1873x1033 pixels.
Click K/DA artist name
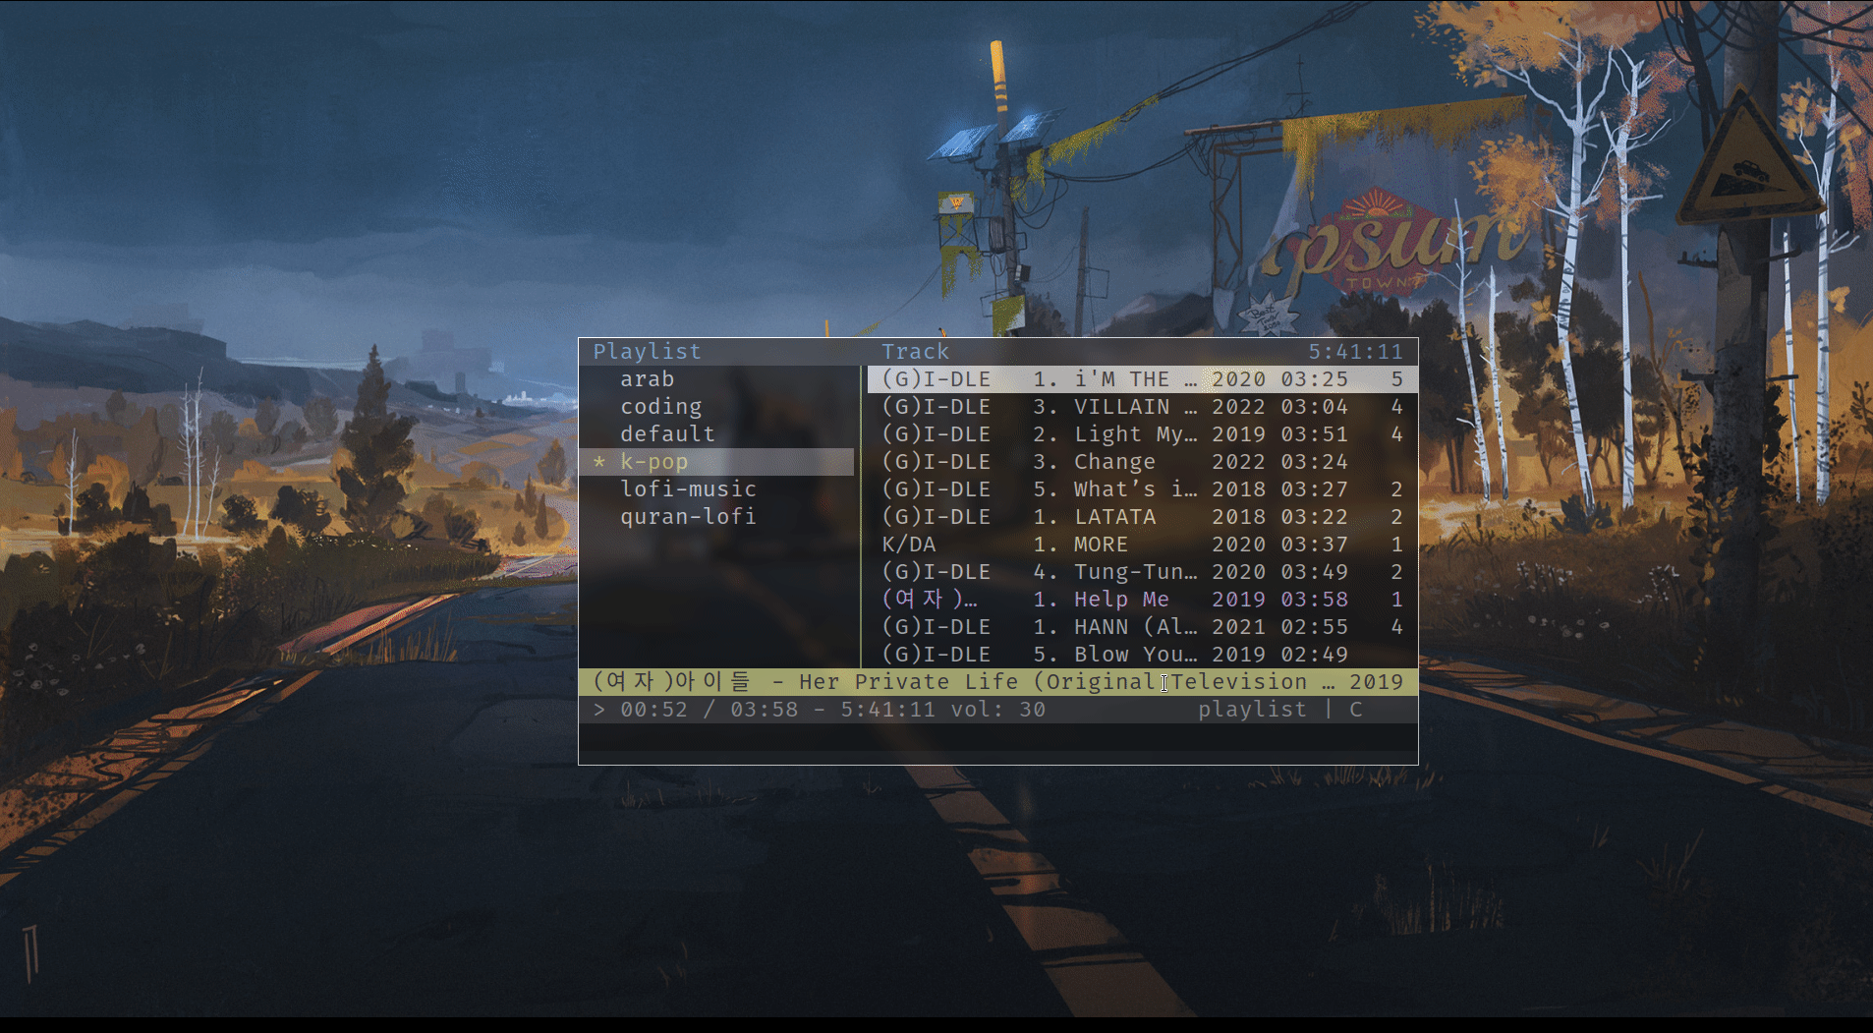click(x=908, y=545)
